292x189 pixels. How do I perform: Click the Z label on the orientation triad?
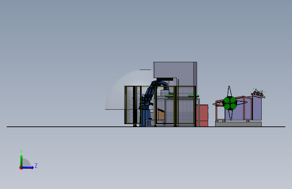click(36, 165)
